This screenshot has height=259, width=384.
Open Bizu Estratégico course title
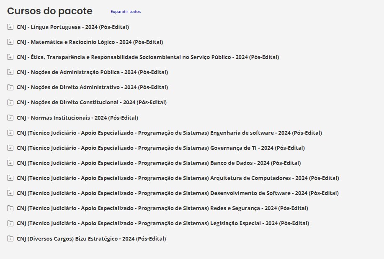pyautogui.click(x=91, y=239)
